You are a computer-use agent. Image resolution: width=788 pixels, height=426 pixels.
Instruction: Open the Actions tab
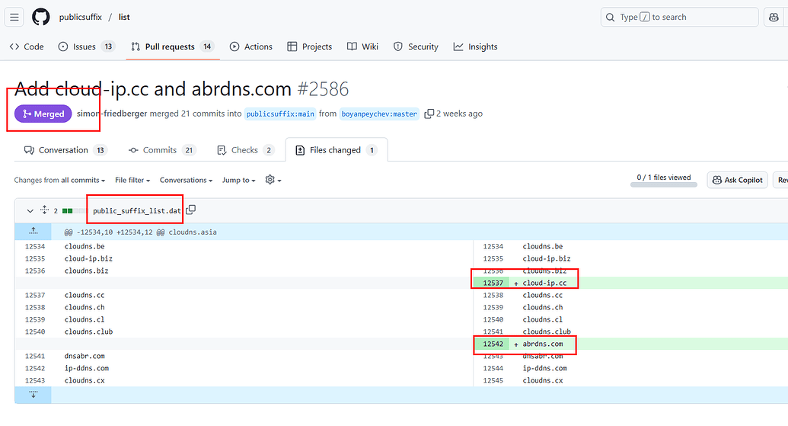coord(250,46)
